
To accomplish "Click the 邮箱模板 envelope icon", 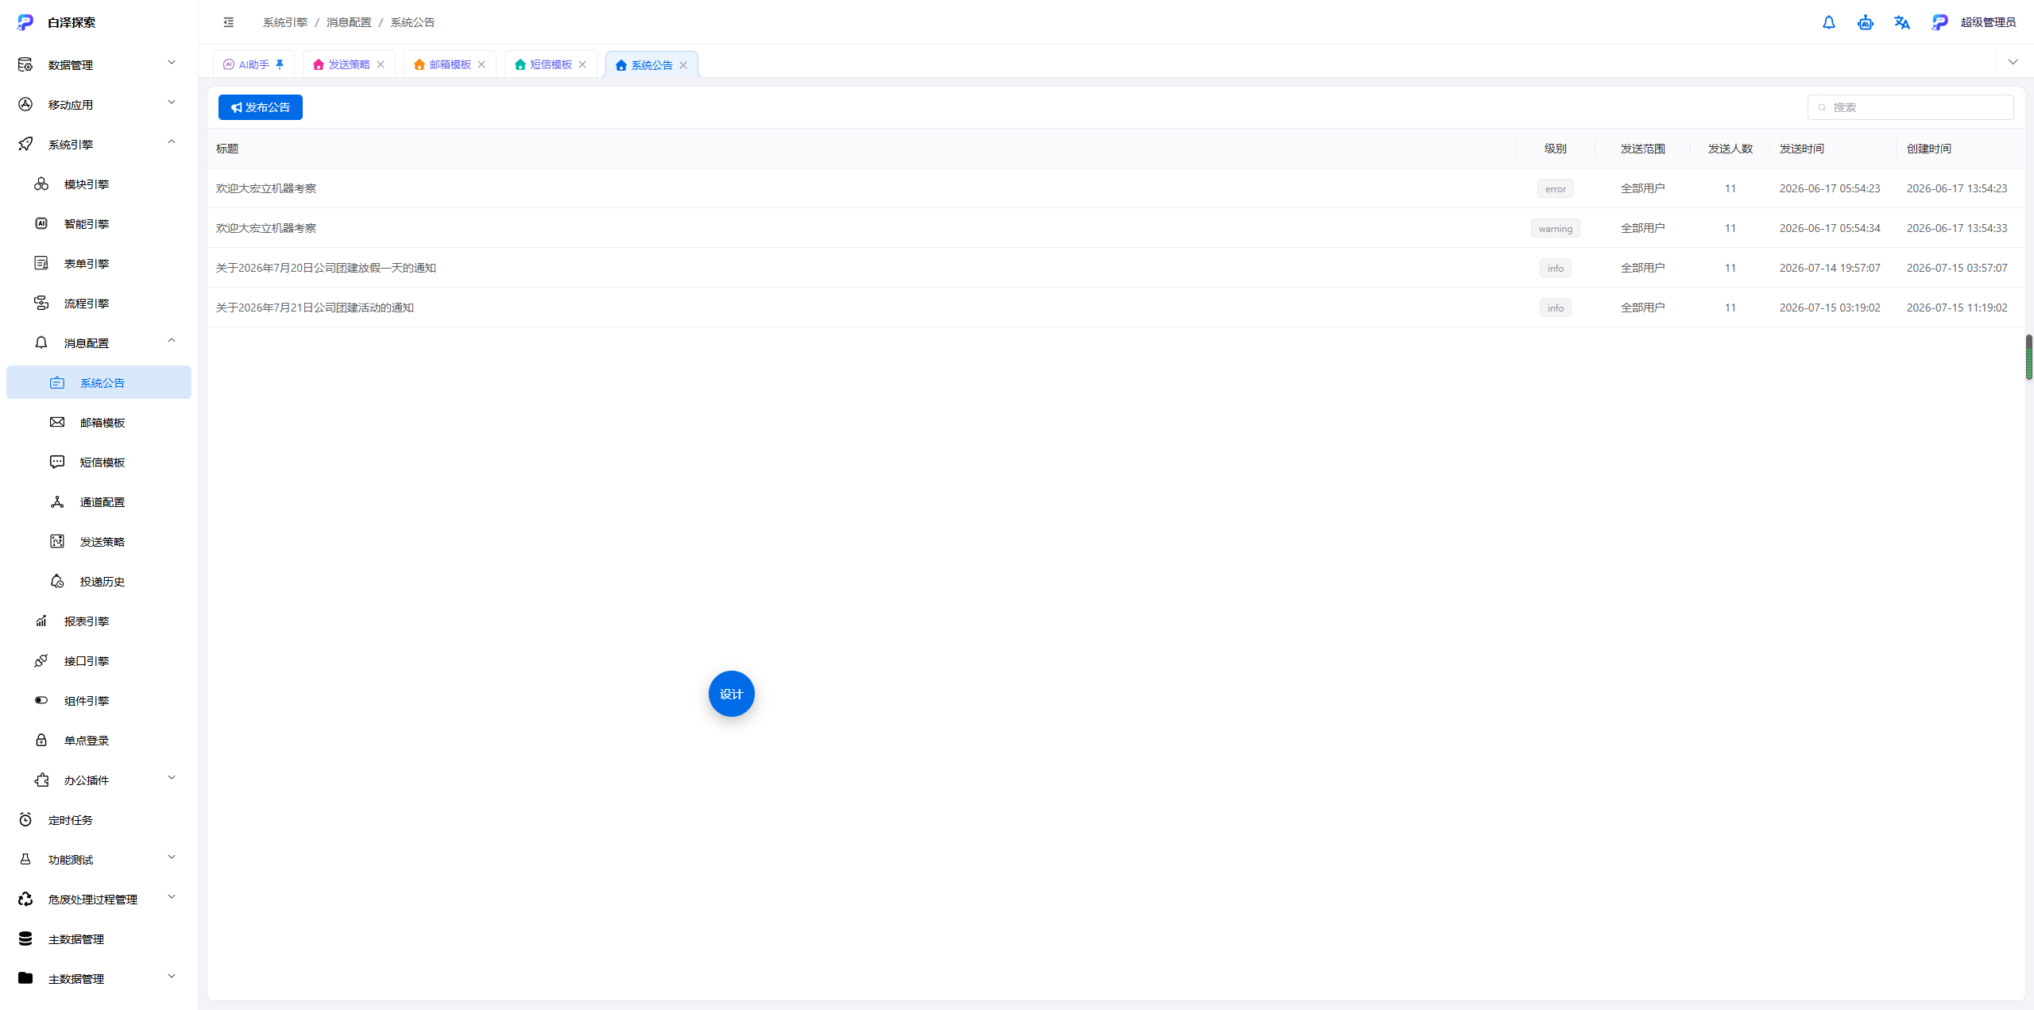I will (x=57, y=422).
